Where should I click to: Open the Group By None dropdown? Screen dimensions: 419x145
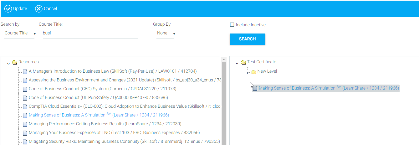[166, 33]
